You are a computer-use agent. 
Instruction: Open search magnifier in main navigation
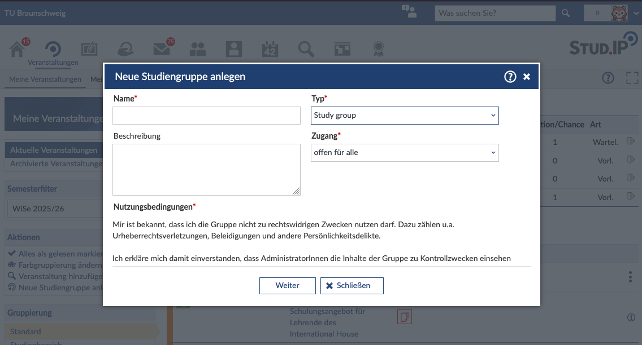click(306, 50)
